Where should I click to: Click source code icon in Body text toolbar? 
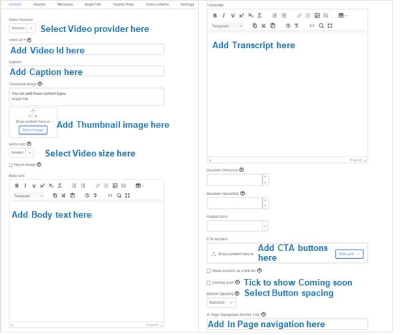(110, 196)
